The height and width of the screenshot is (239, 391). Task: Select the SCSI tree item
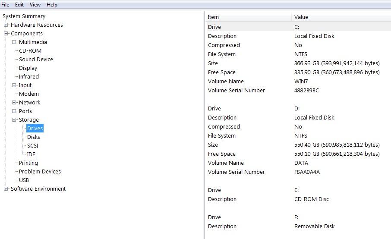click(32, 146)
